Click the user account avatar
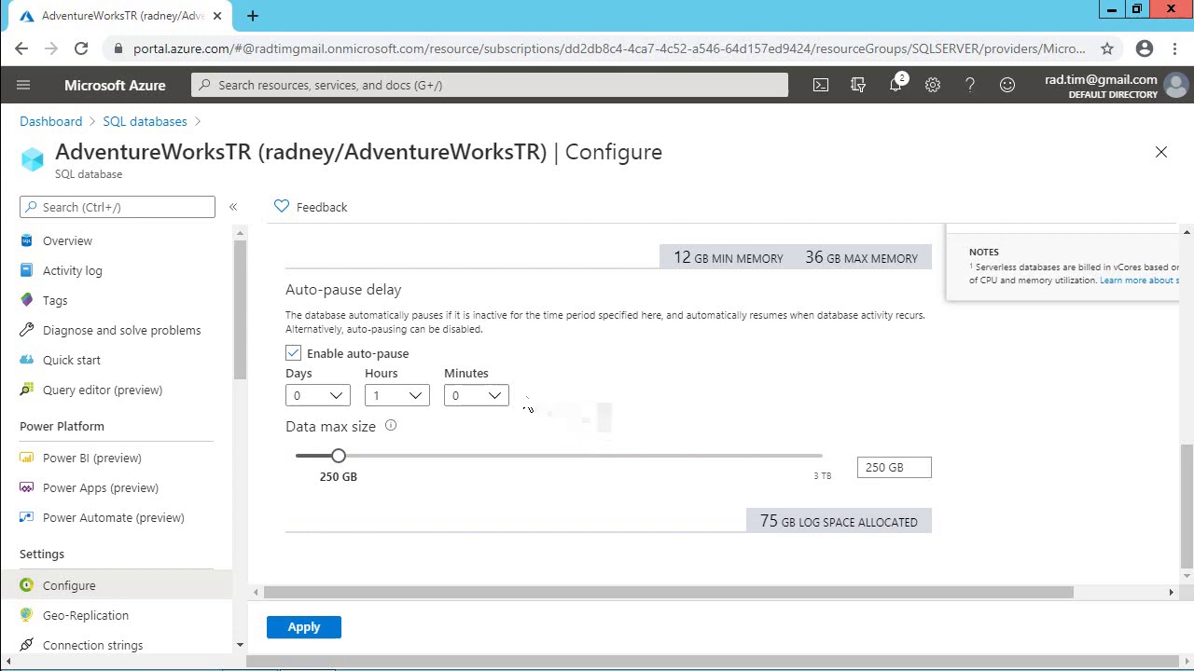Image resolution: width=1194 pixels, height=671 pixels. [1176, 86]
